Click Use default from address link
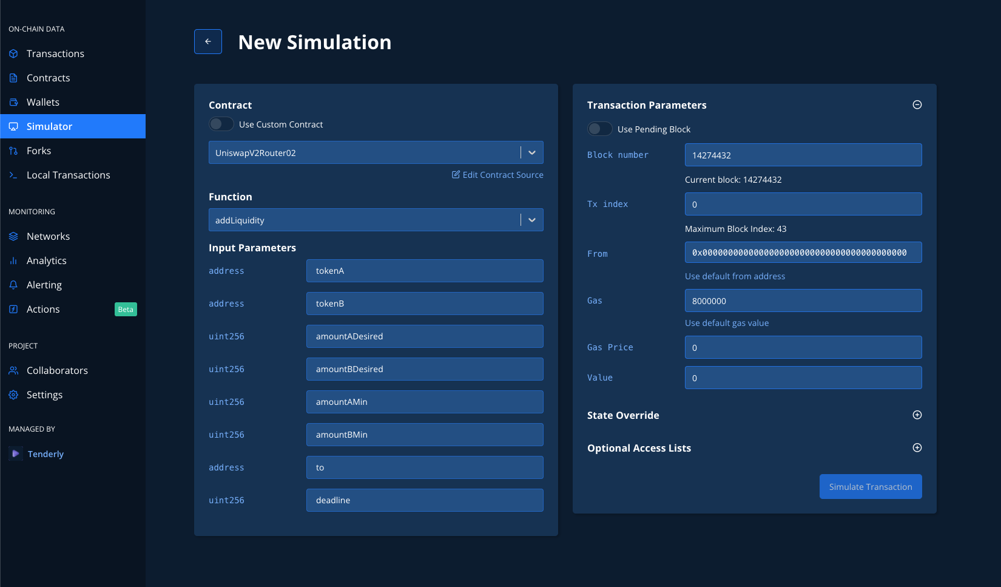Viewport: 1001px width, 587px height. [735, 276]
